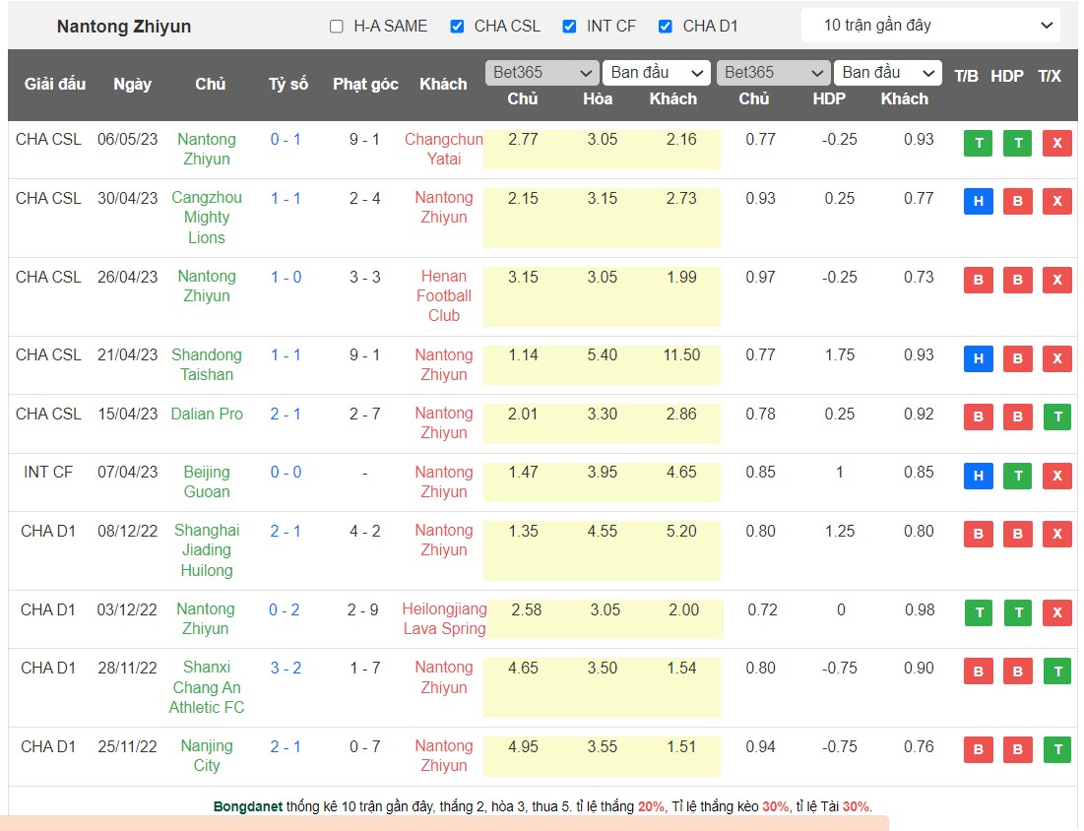Open Changchun Yatai team link

pyautogui.click(x=443, y=149)
